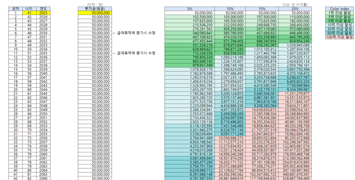355x180 pixels.
Task: Select the yellow year cell 2025
Action: pos(43,13)
